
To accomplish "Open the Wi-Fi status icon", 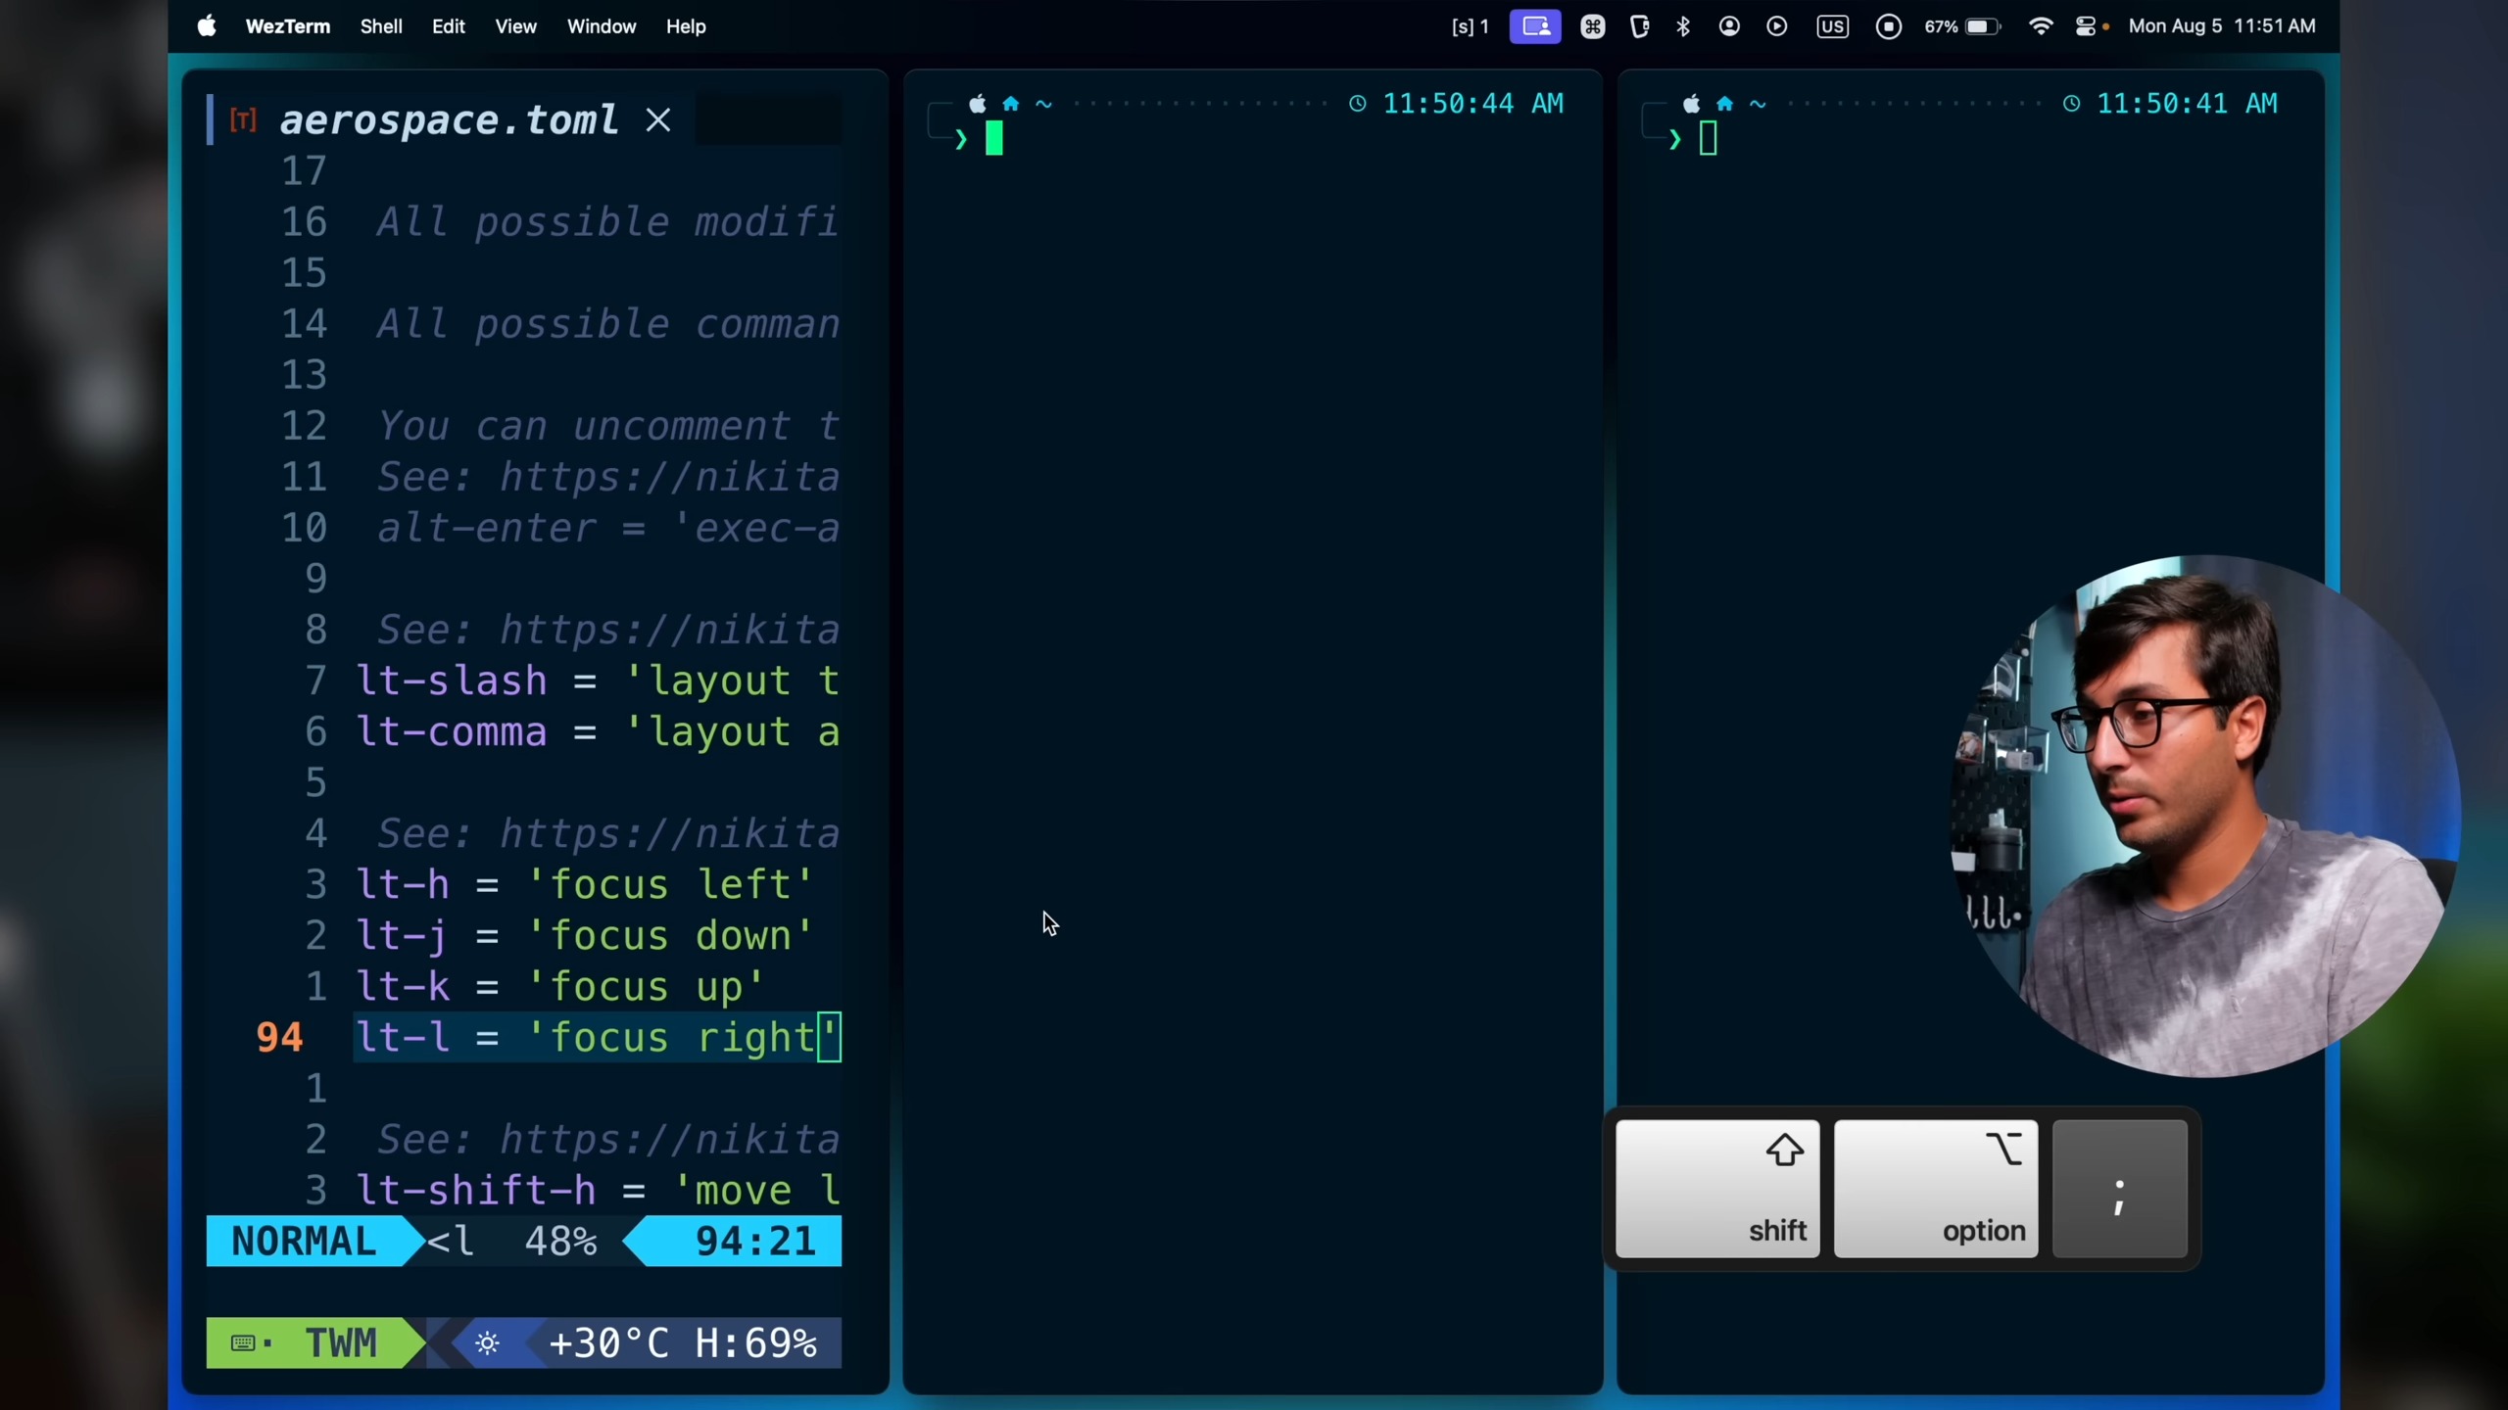I will pyautogui.click(x=2040, y=26).
